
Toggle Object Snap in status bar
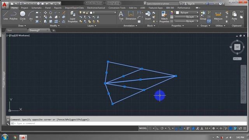[181, 128]
